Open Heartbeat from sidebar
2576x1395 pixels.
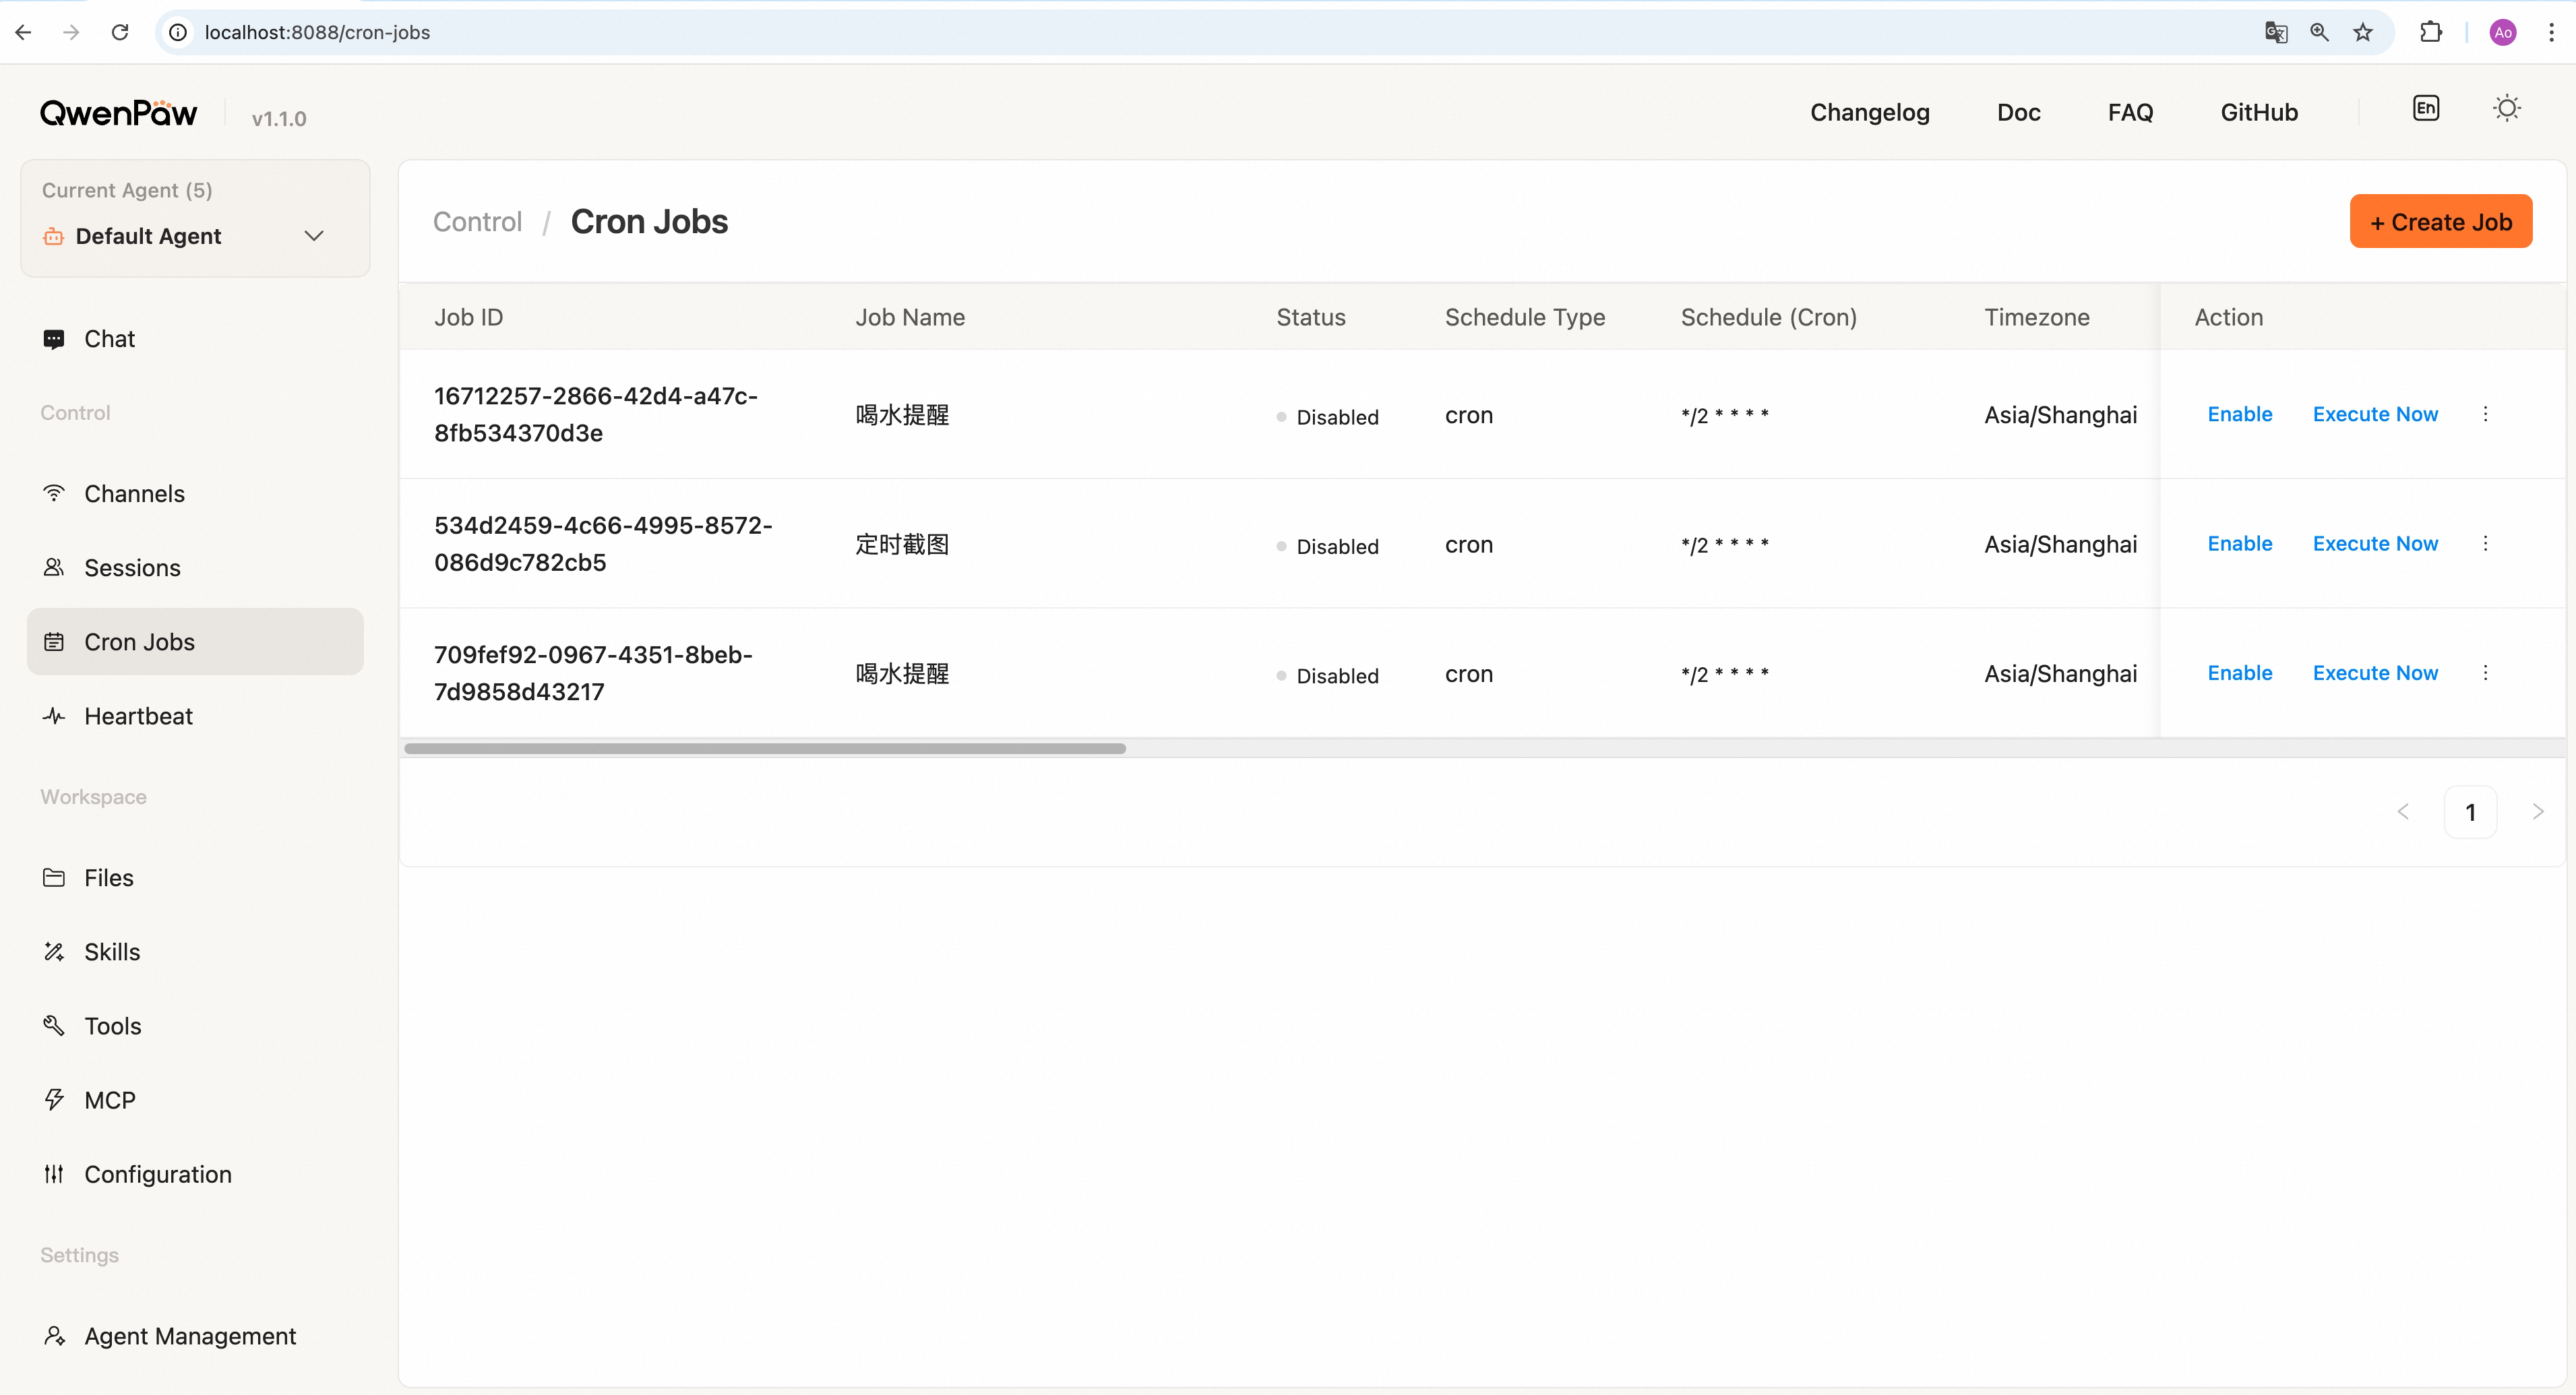pyautogui.click(x=138, y=716)
